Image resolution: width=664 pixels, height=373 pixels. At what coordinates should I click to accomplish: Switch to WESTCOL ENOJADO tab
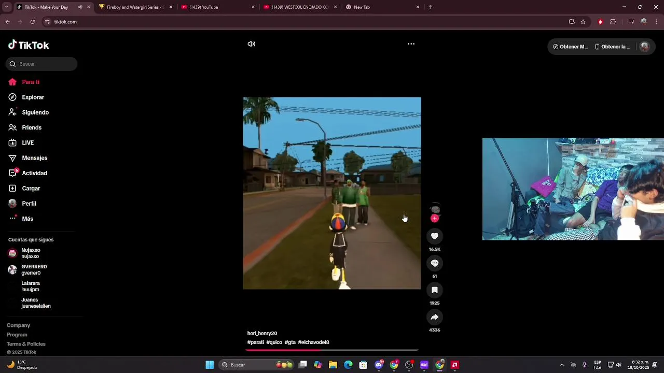tap(300, 7)
